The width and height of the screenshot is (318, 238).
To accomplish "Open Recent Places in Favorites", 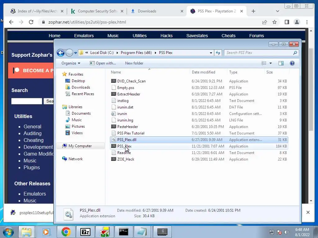I will [x=83, y=94].
